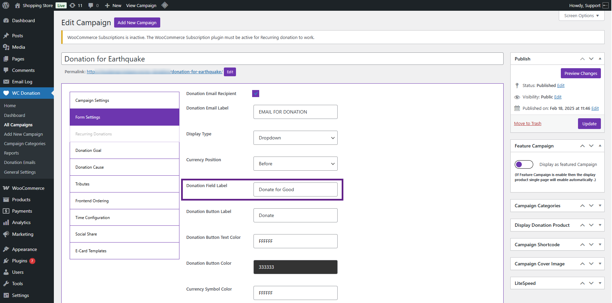Toggle Display as featured Campaign switch
Screen dimensions: 612x303
click(524, 164)
